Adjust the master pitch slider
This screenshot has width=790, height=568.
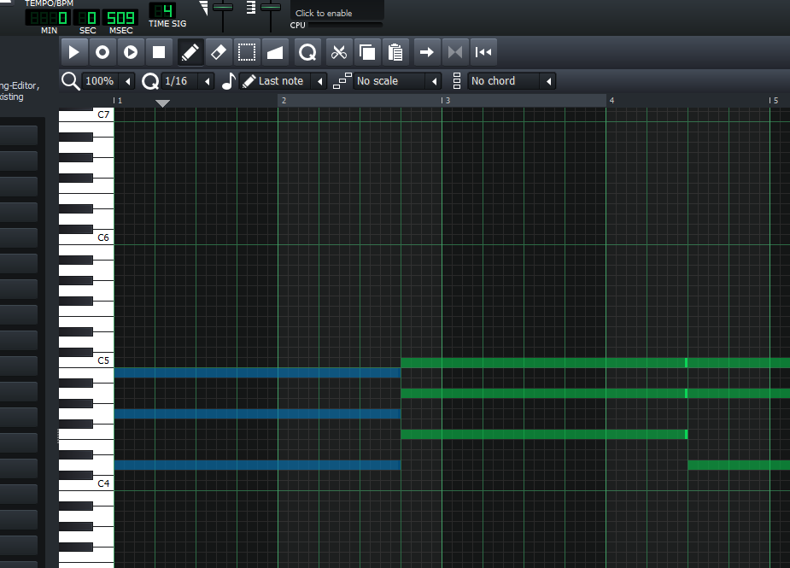point(271,8)
